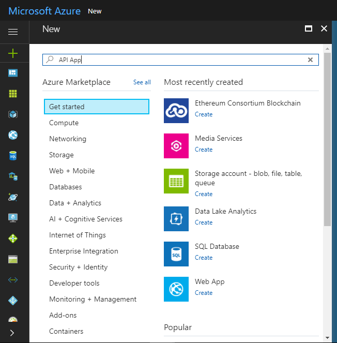The height and width of the screenshot is (343, 337).
Task: Click the Ethereum Consortium Blockchain icon
Action: coord(176,111)
